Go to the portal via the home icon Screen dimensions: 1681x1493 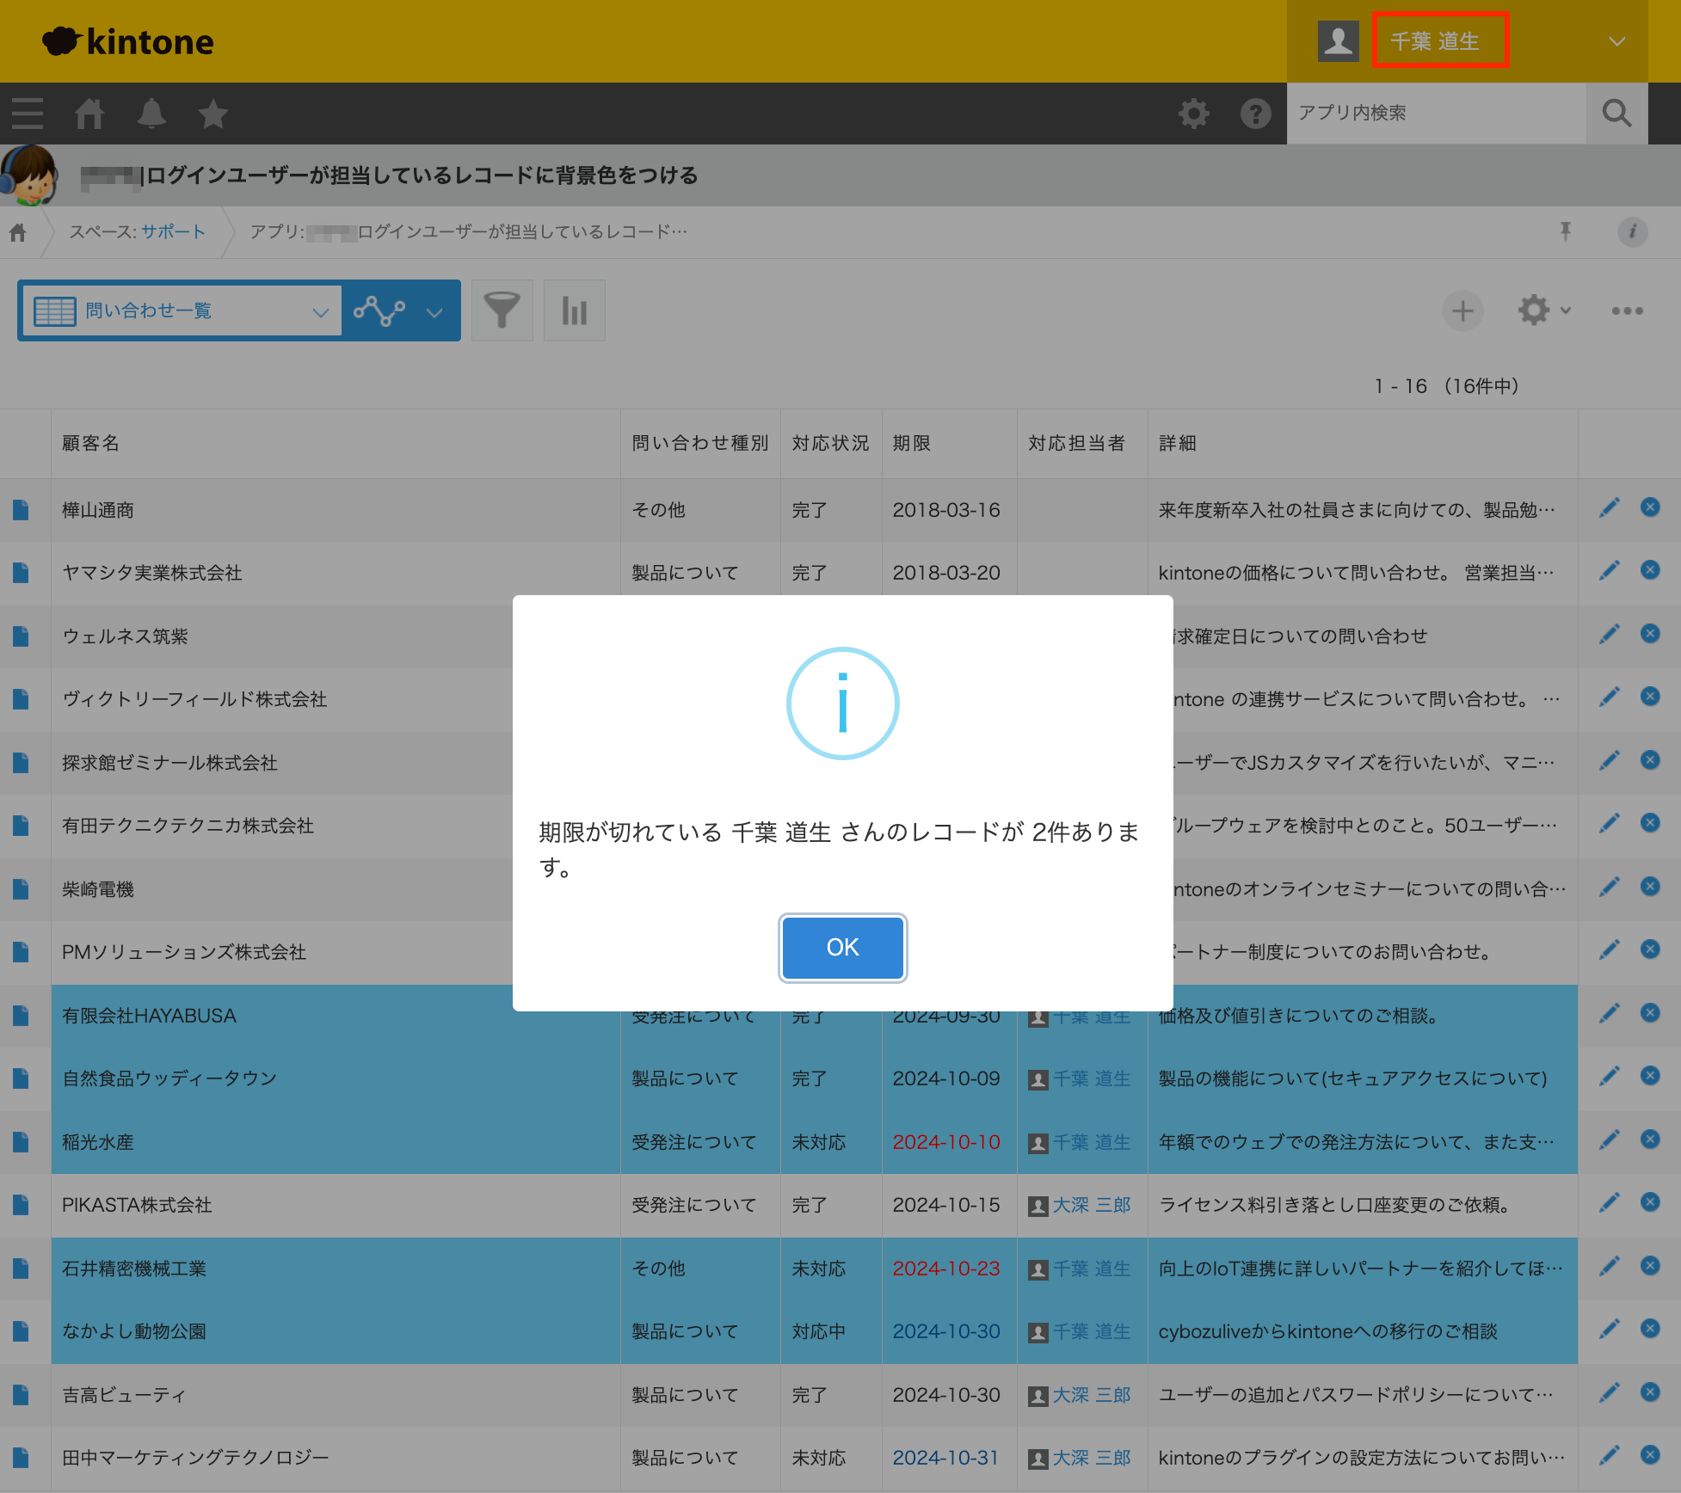(x=89, y=114)
